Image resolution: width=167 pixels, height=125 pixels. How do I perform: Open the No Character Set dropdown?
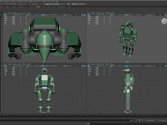tap(151, 120)
